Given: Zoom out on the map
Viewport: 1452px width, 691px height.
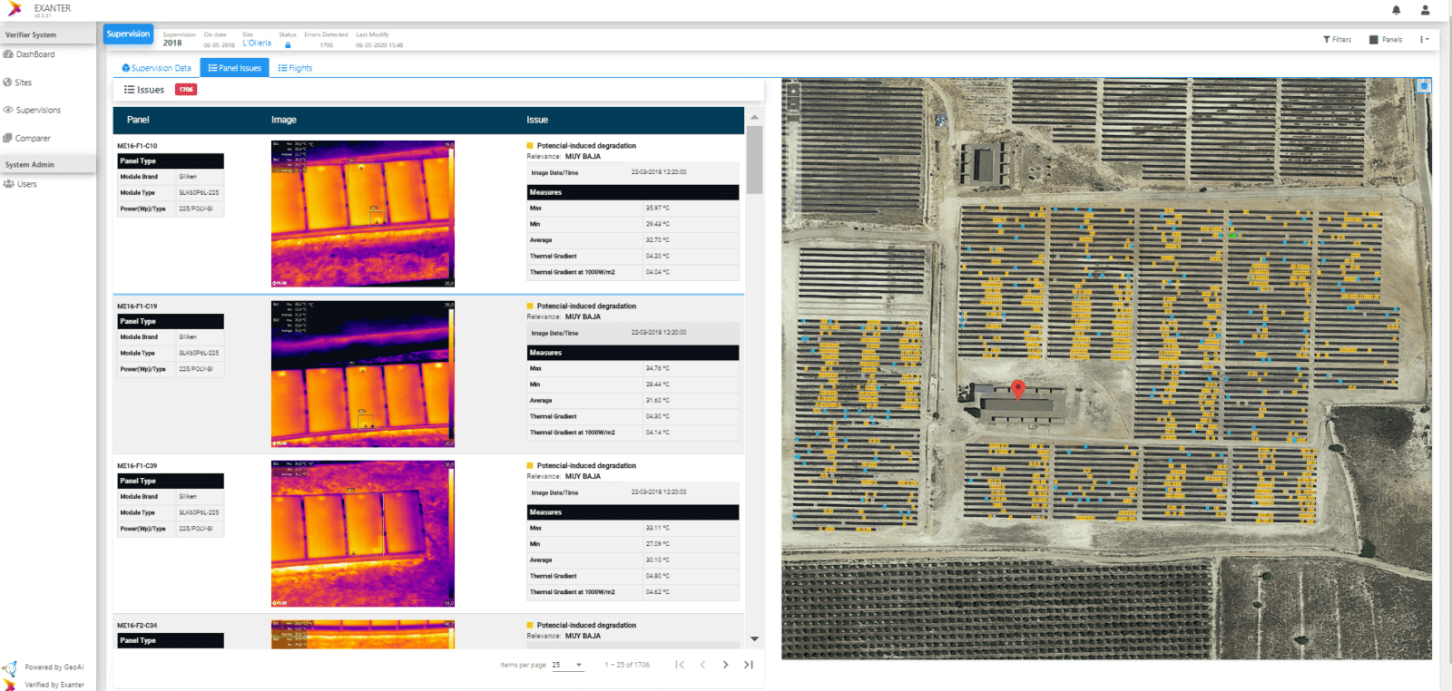Looking at the screenshot, I should pos(793,104).
